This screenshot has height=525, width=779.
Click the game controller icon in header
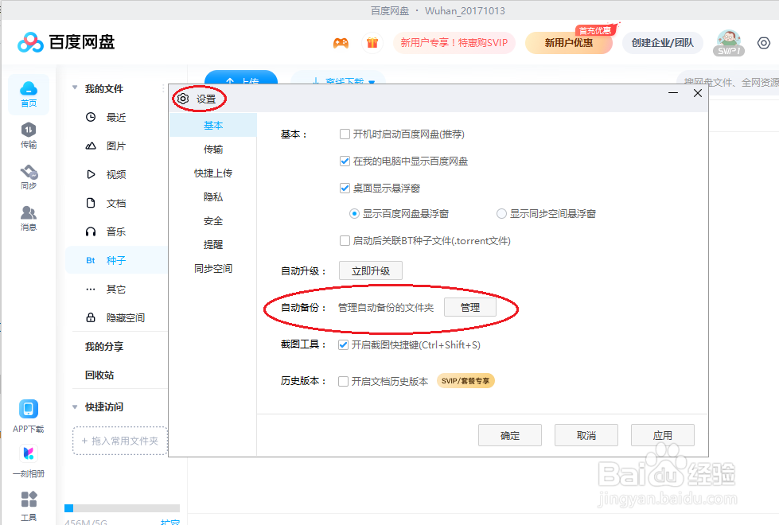341,43
